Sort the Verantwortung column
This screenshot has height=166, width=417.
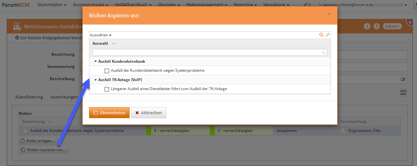[x=373, y=122]
